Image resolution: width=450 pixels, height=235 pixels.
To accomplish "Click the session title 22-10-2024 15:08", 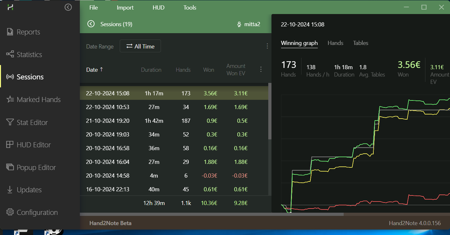I will 302,24.
